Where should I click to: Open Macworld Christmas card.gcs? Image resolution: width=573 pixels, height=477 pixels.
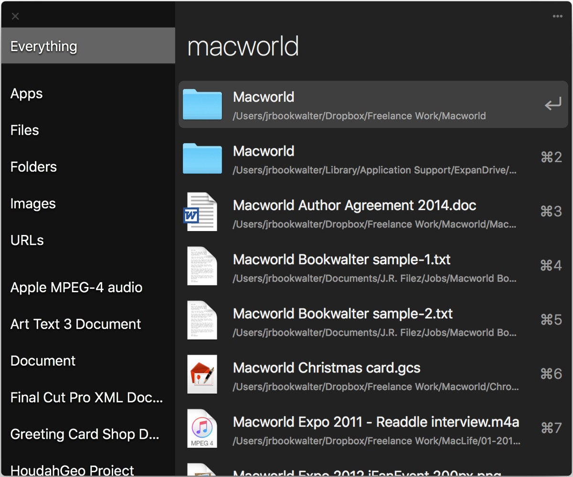point(327,368)
